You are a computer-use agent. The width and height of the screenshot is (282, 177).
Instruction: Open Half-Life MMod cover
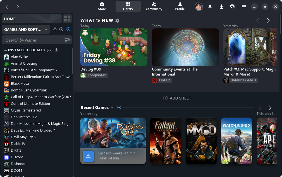[201, 141]
